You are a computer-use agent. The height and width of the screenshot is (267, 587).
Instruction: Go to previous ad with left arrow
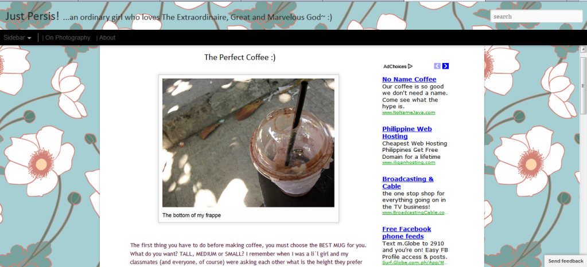[x=437, y=66]
